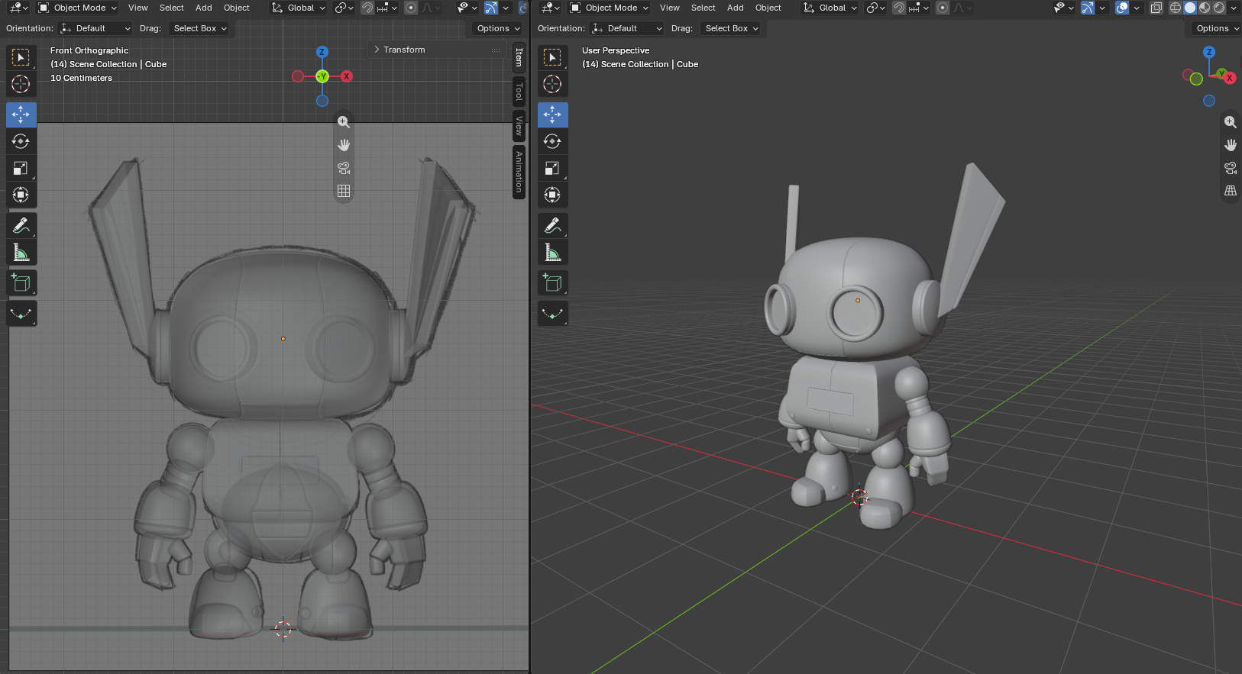Image resolution: width=1242 pixels, height=674 pixels.
Task: Select the Select Box tool in right viewport
Action: click(552, 57)
